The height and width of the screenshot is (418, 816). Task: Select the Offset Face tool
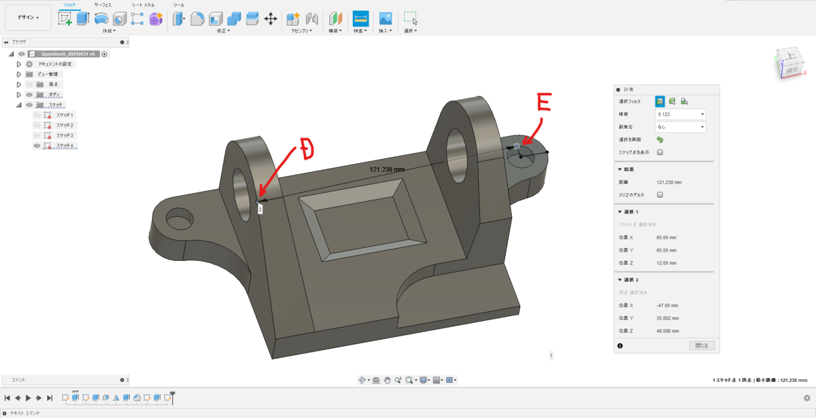click(x=252, y=19)
